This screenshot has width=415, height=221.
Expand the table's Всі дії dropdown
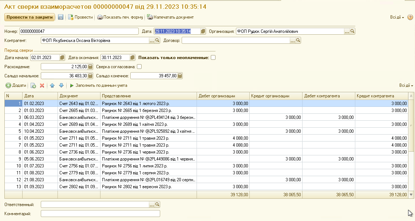point(406,85)
